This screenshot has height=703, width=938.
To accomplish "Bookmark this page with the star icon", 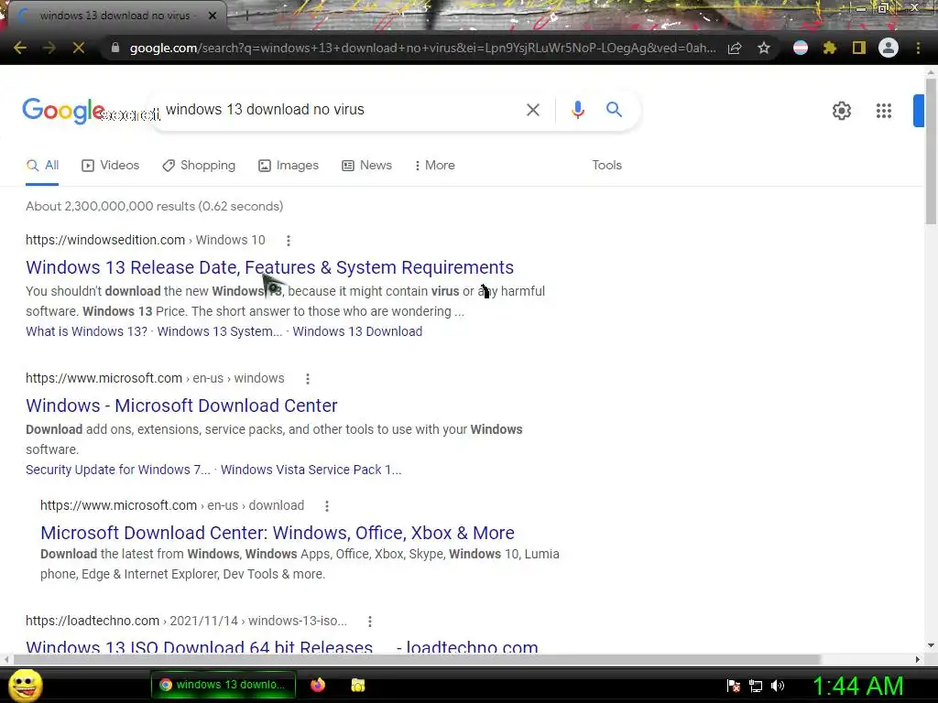I will tap(764, 48).
